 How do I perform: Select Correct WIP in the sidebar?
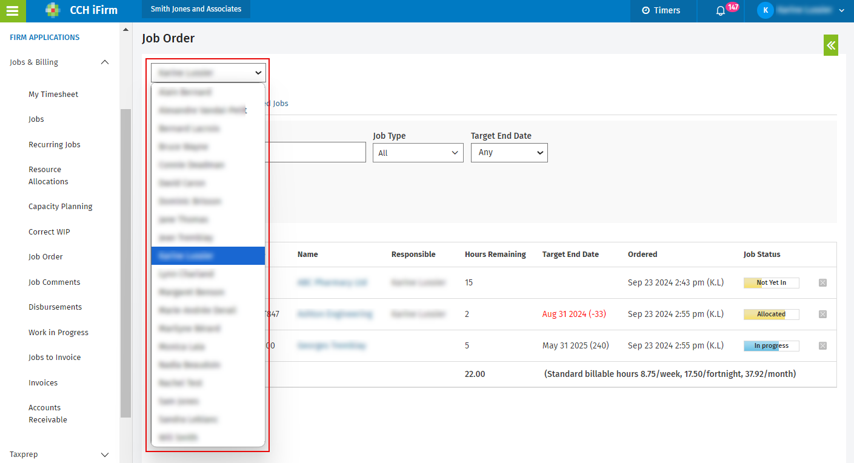pos(49,232)
